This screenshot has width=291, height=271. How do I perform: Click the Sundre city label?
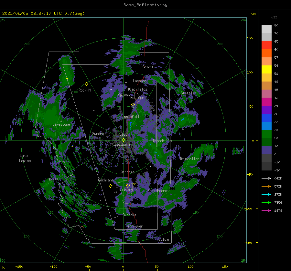coord(98,133)
